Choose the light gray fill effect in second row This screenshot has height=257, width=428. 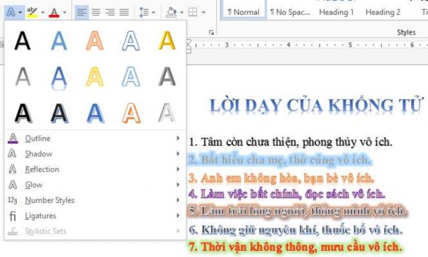(23, 77)
